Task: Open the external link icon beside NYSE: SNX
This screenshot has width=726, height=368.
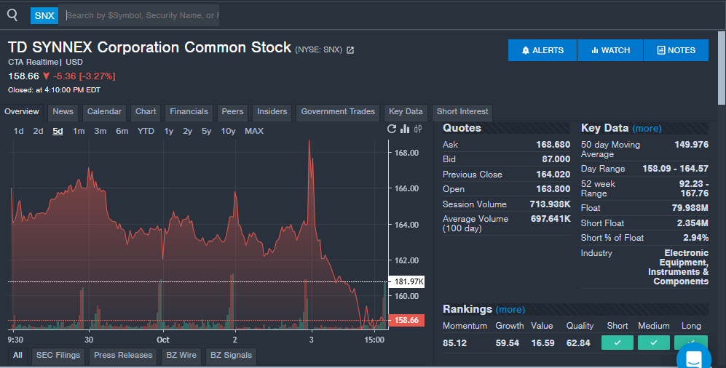Action: pos(350,50)
